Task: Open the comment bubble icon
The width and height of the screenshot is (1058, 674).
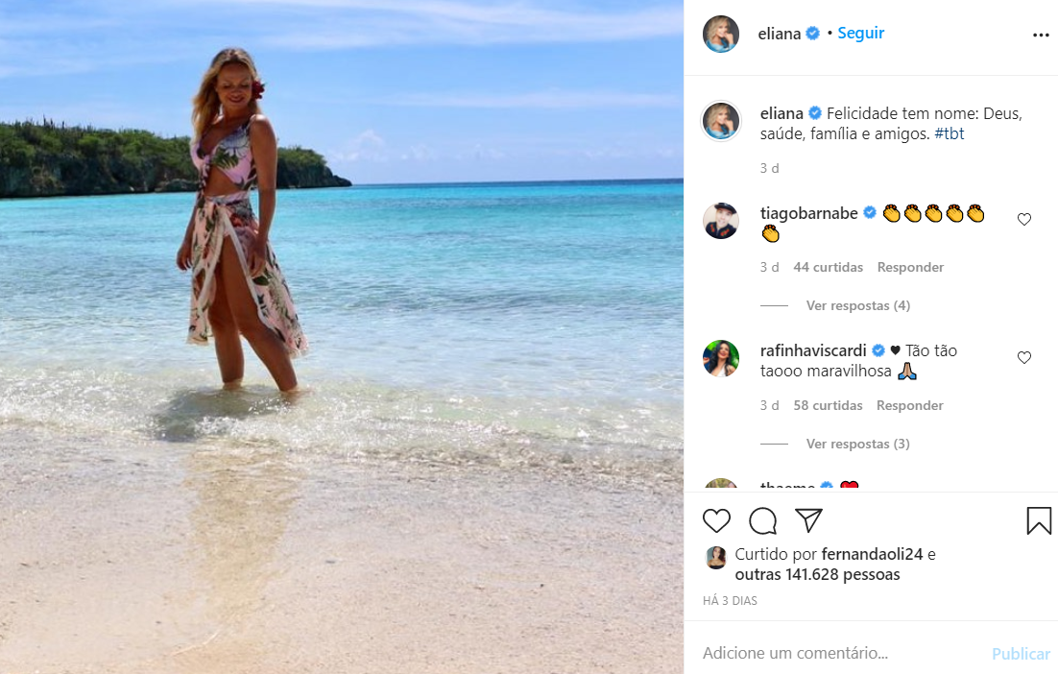Action: click(762, 520)
